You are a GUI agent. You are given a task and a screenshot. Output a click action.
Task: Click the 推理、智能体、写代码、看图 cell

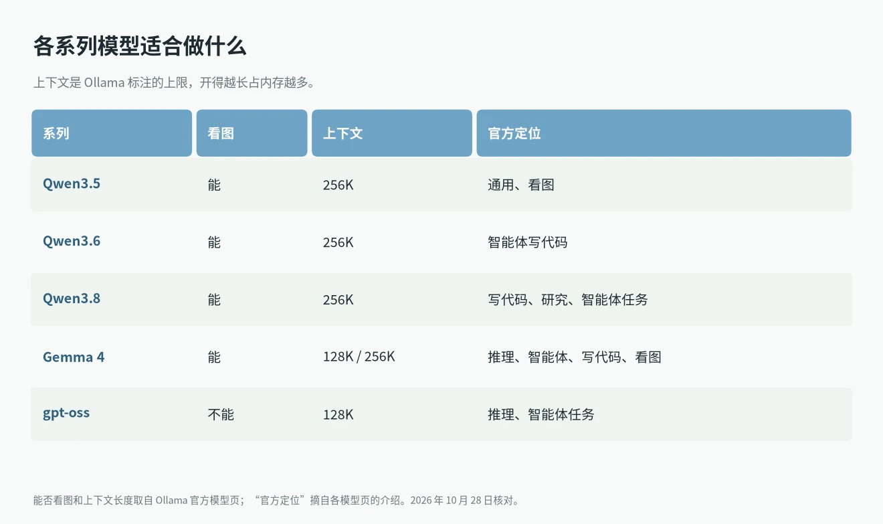pos(575,357)
